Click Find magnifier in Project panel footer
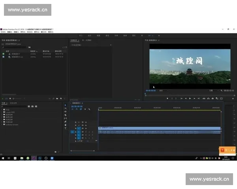Image resolution: width=237 pixels, height=189 pixels. coord(53,98)
